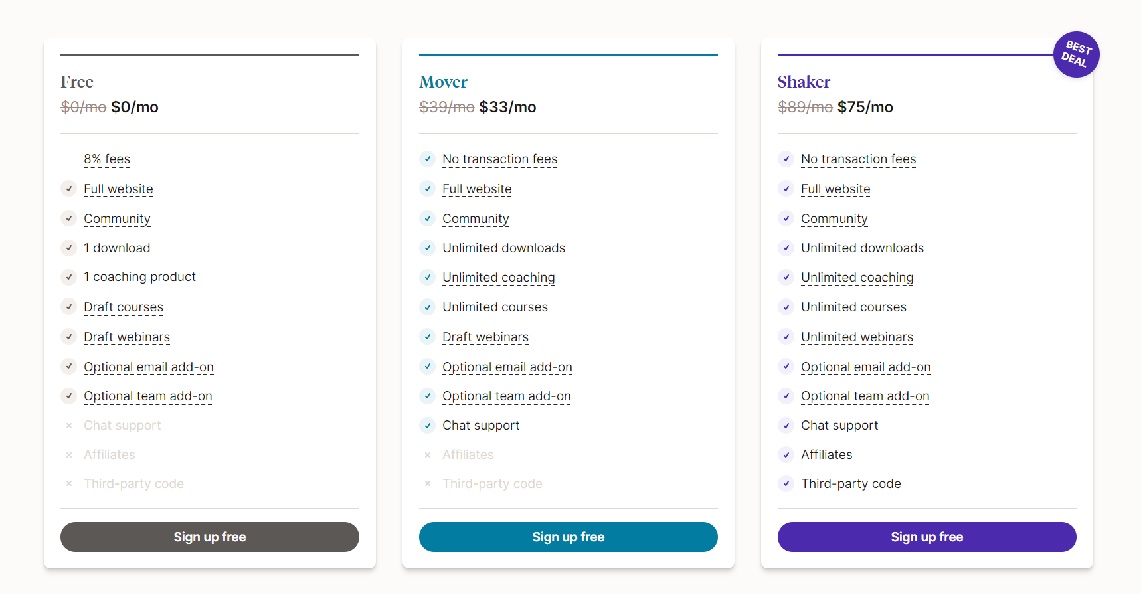Screen dimensions: 1141x595
Task: Click checkmark icon beside Shaker's Third-party code
Action: tap(786, 483)
